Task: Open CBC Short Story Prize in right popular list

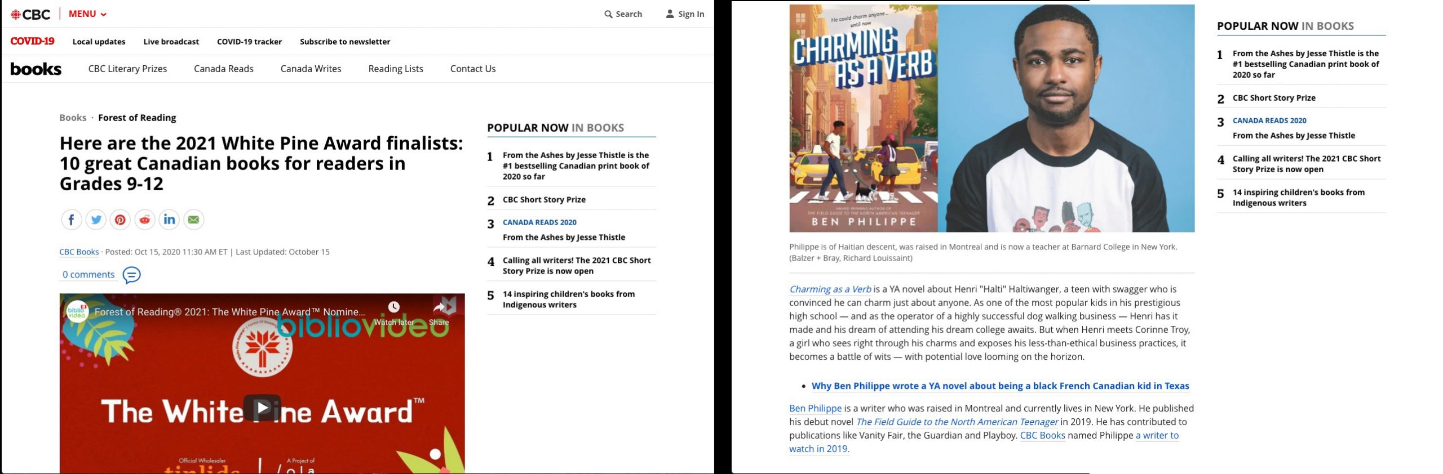Action: 1274,98
